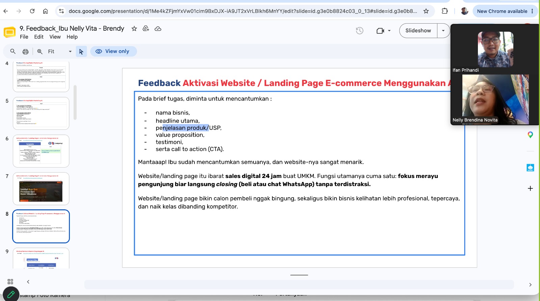Open the browser home page
The height and width of the screenshot is (301, 540).
click(x=46, y=11)
